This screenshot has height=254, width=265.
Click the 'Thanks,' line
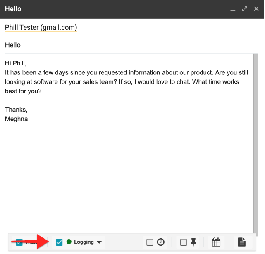(x=16, y=110)
